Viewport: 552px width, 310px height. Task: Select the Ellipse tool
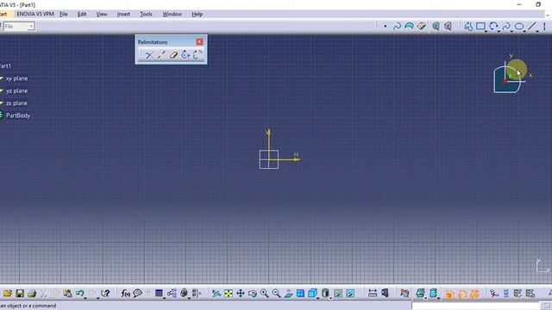click(519, 27)
